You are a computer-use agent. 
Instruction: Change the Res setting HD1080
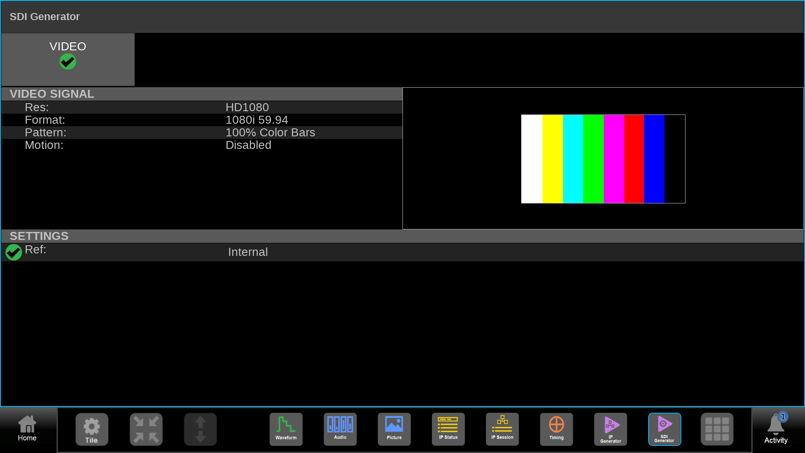[247, 107]
